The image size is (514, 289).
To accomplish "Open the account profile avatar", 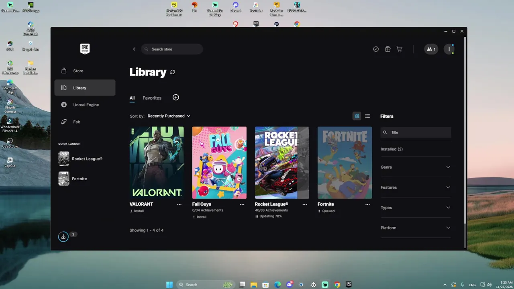I will tap(449, 49).
